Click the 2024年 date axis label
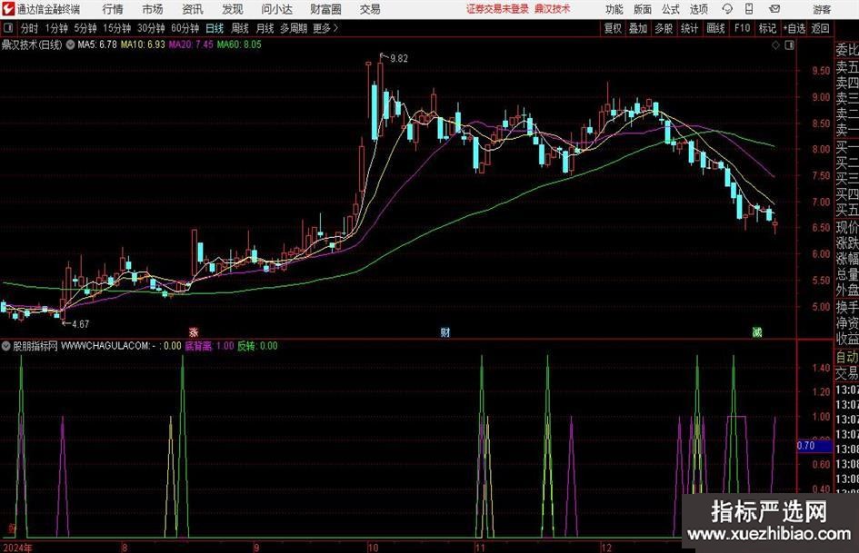 [x=17, y=548]
